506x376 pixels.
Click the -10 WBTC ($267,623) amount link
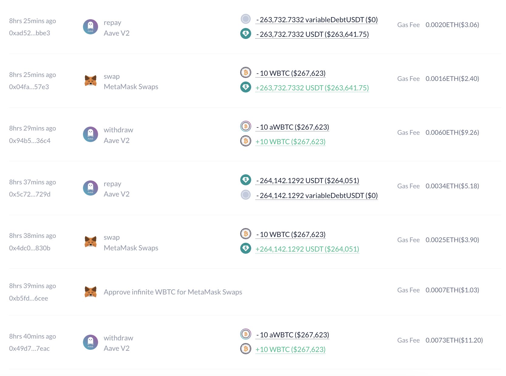click(x=291, y=73)
